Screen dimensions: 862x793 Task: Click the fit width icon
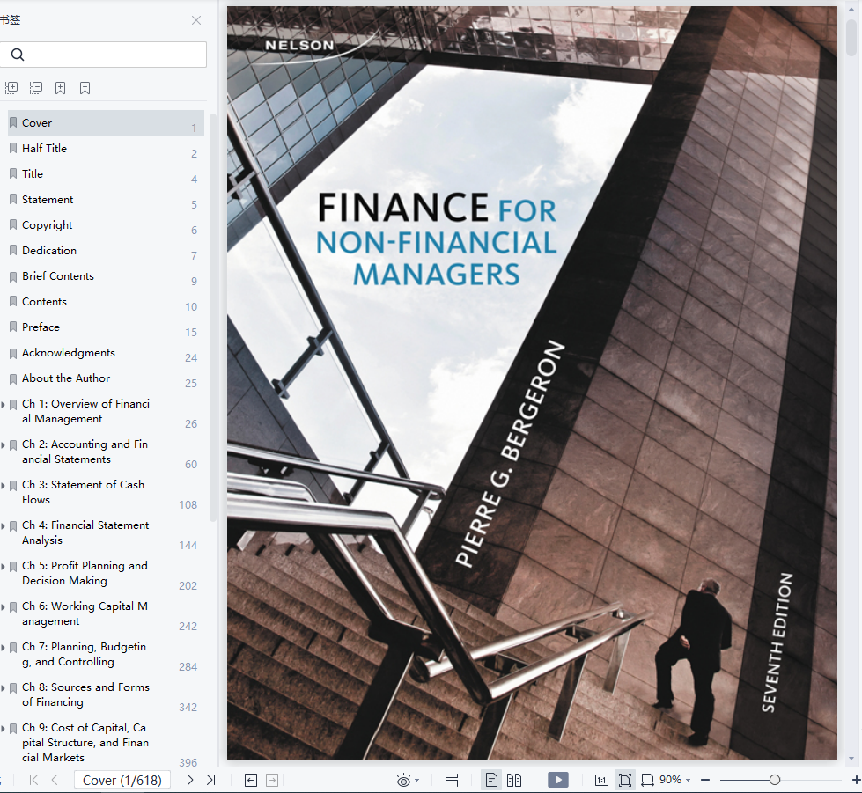[452, 781]
